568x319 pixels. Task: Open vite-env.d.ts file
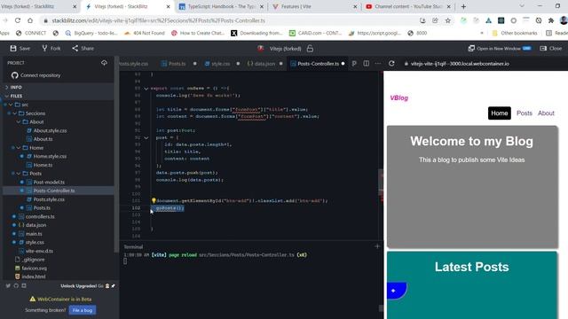tap(39, 251)
